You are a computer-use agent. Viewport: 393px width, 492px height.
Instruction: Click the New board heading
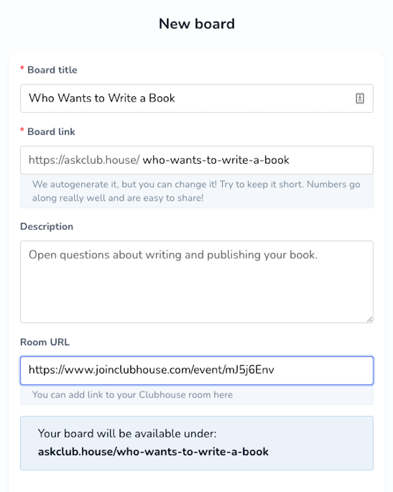tap(196, 24)
